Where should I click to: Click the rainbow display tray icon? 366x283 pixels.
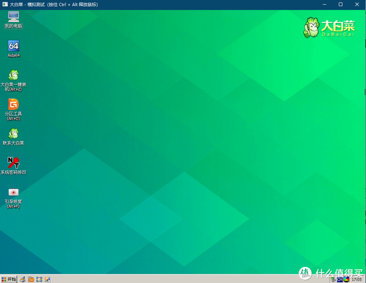click(346, 279)
